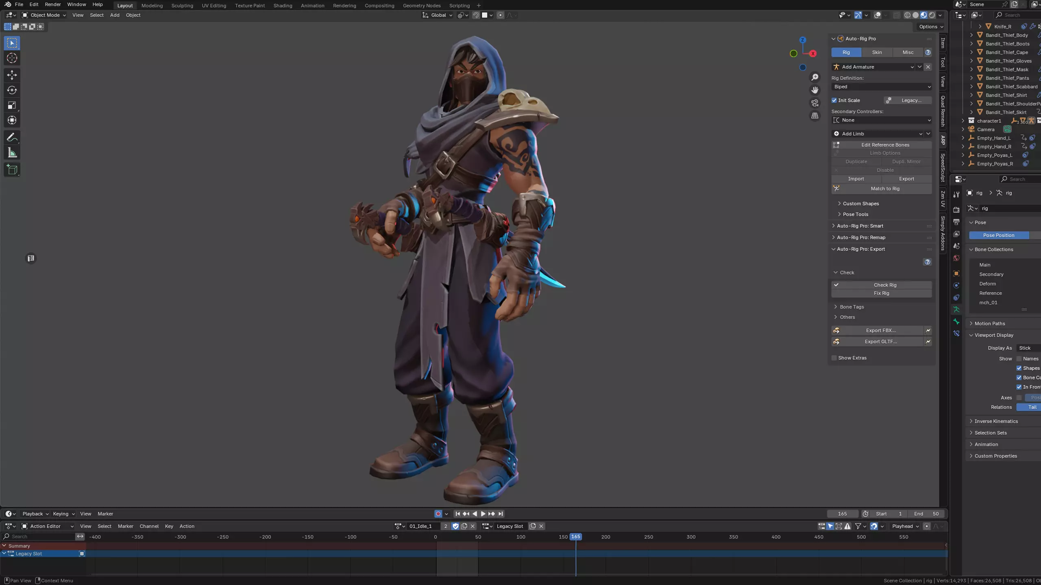Click Edit Reference Bones button
The image size is (1041, 585).
tap(882, 145)
